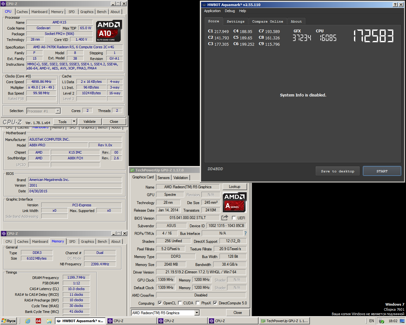Click the Validate button in CPU-Z
Viewport: 406px width, 325px height.
click(89, 122)
